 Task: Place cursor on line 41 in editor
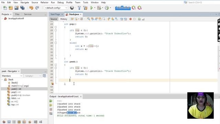pos(138,80)
